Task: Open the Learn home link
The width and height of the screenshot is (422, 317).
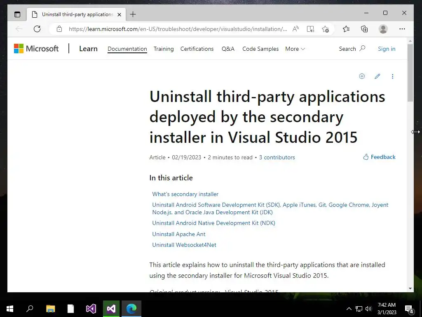Action: coord(88,49)
